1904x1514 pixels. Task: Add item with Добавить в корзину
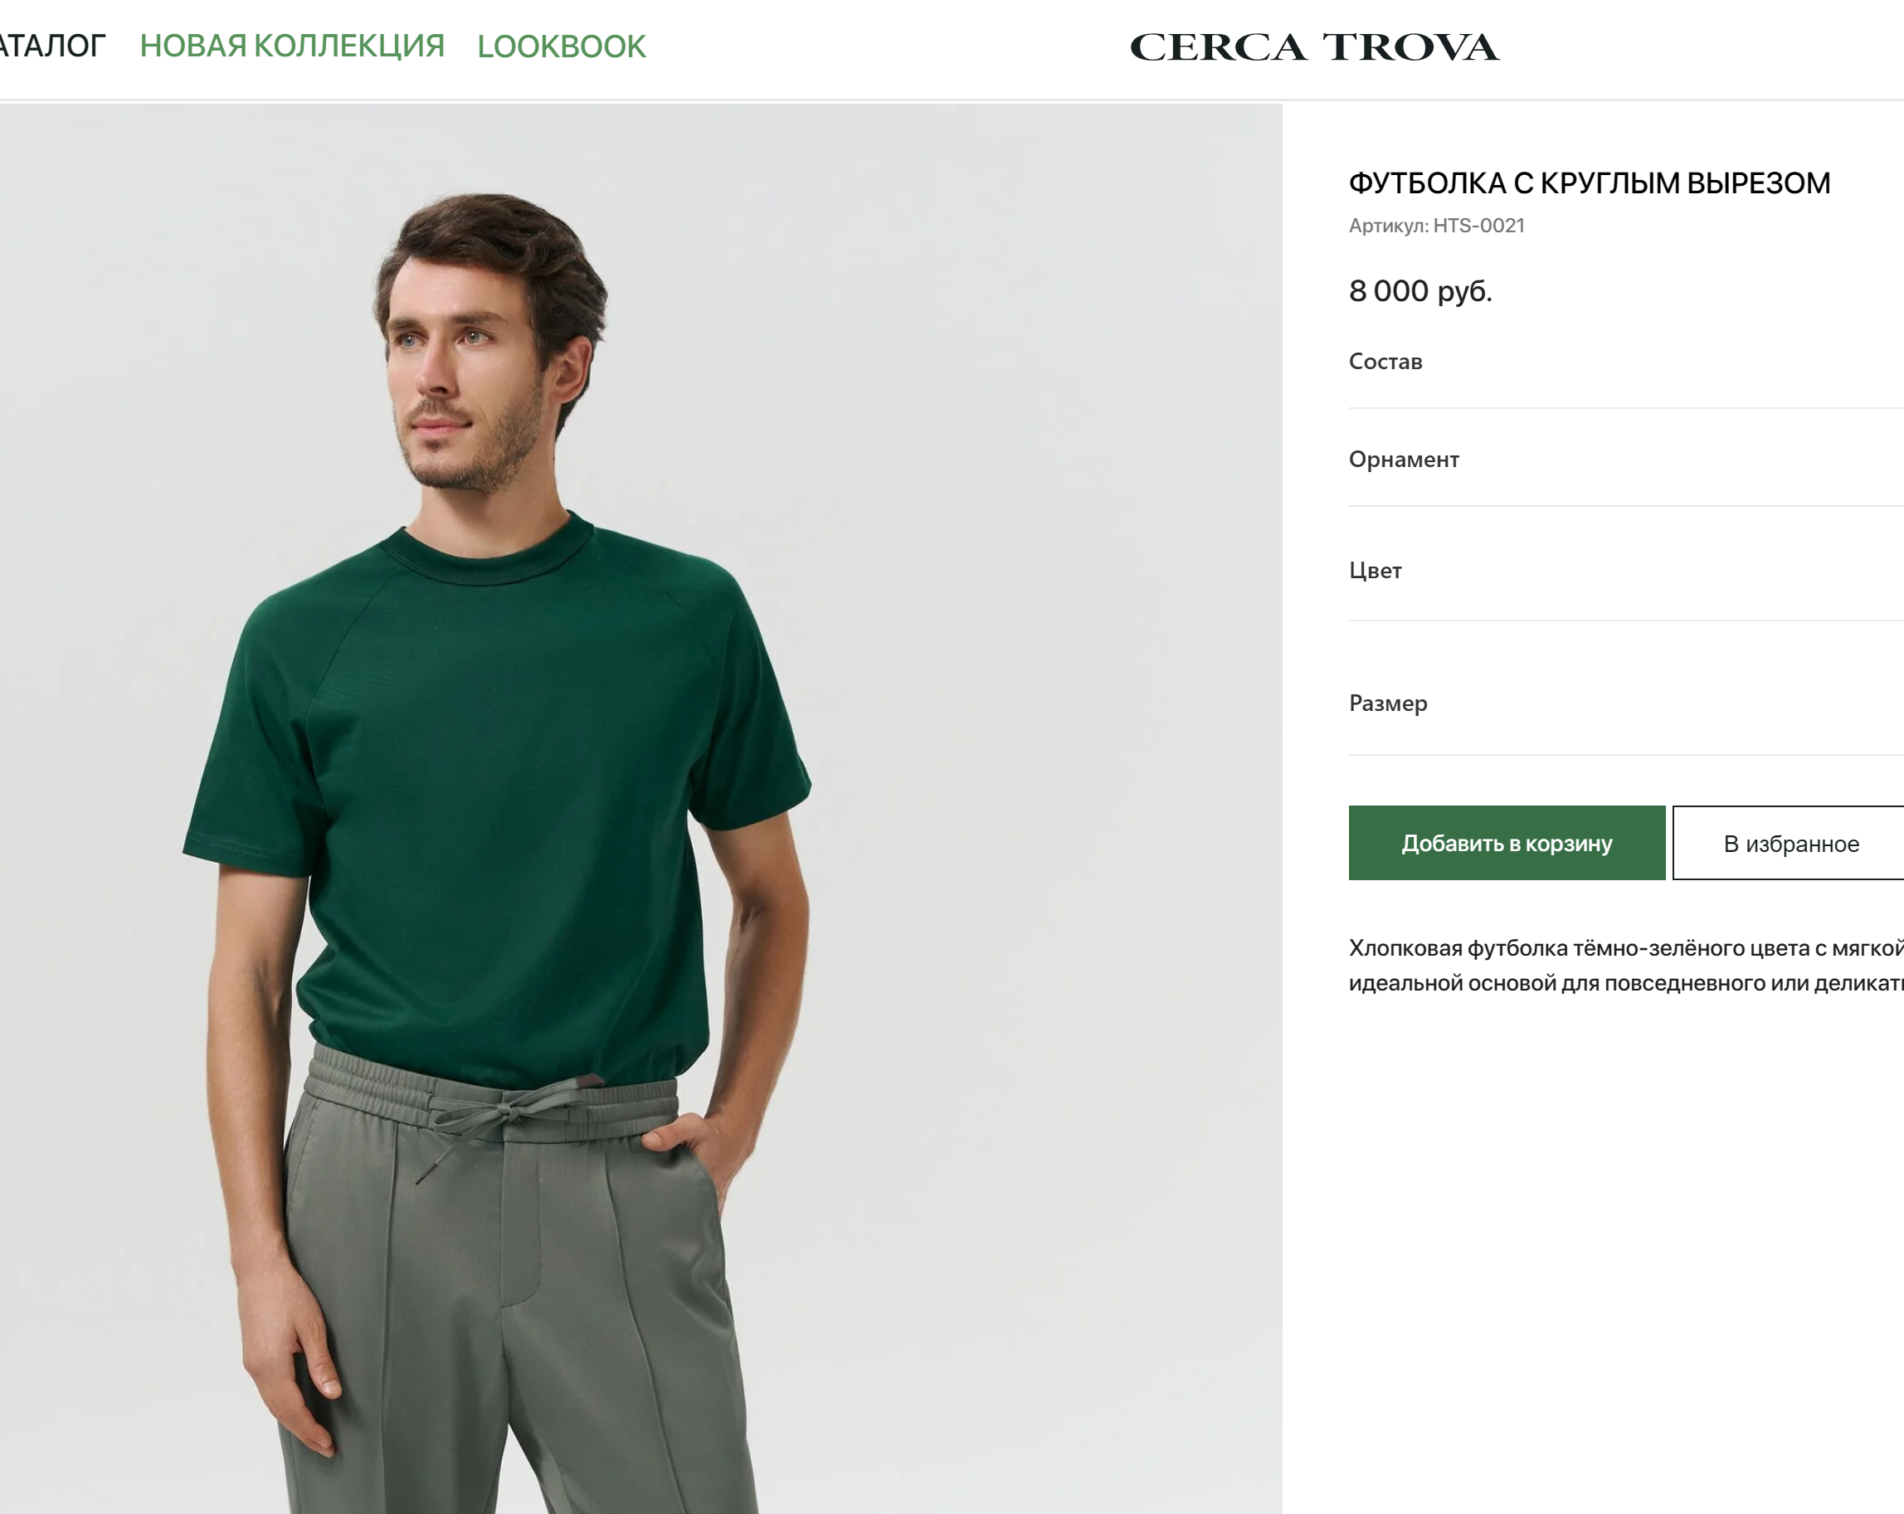pyautogui.click(x=1507, y=843)
